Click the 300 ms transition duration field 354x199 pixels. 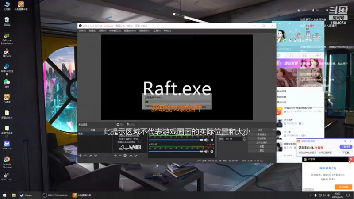(233, 139)
